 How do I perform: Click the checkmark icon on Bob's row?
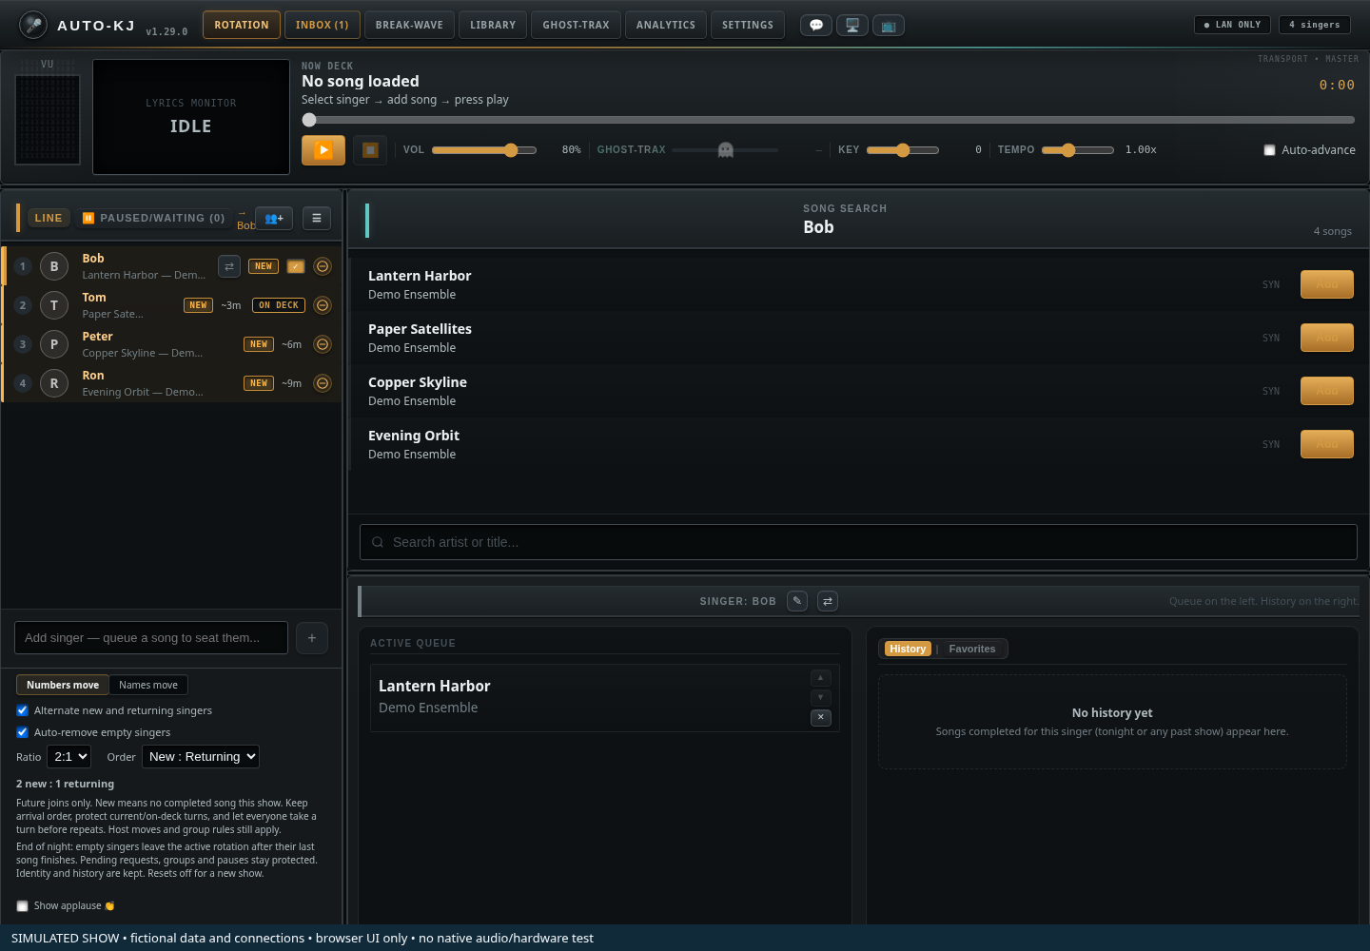tap(296, 266)
